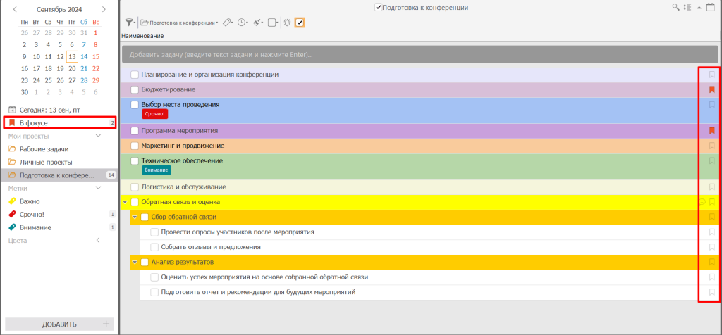Click the bell reminder icon in toolbar
The width and height of the screenshot is (722, 335).
[287, 23]
